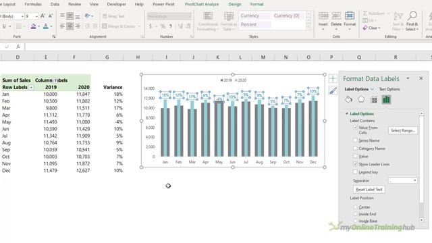The image size is (432, 243).
Task: Select Label Options bar chart icon
Action: pyautogui.click(x=386, y=99)
